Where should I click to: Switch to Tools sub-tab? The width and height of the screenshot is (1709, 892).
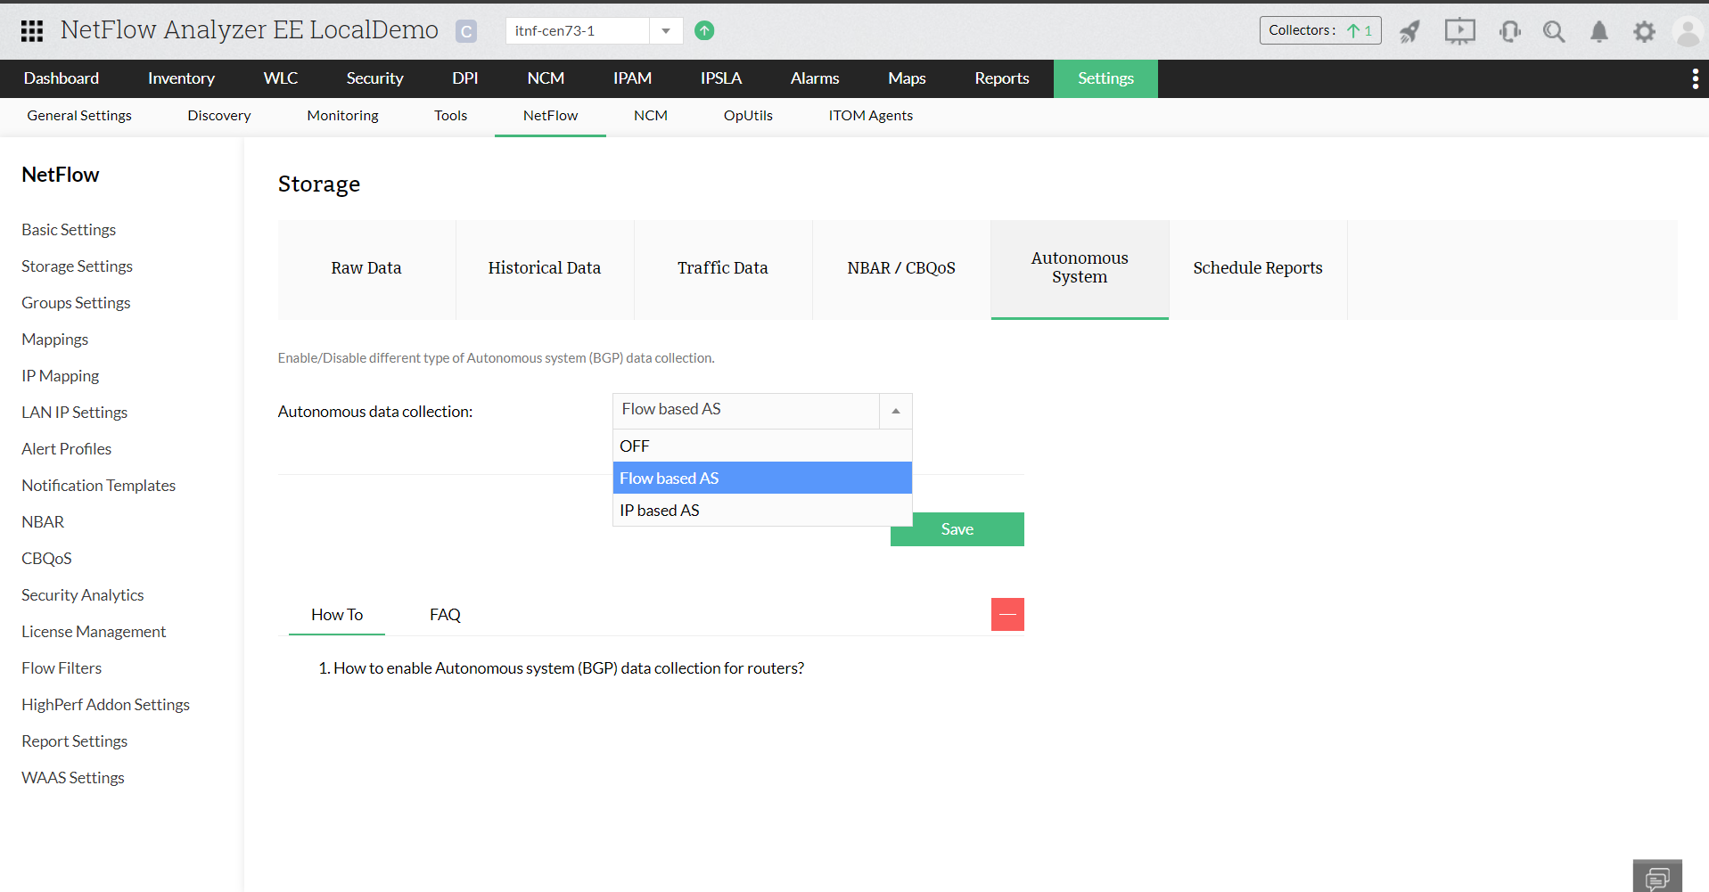coord(451,116)
